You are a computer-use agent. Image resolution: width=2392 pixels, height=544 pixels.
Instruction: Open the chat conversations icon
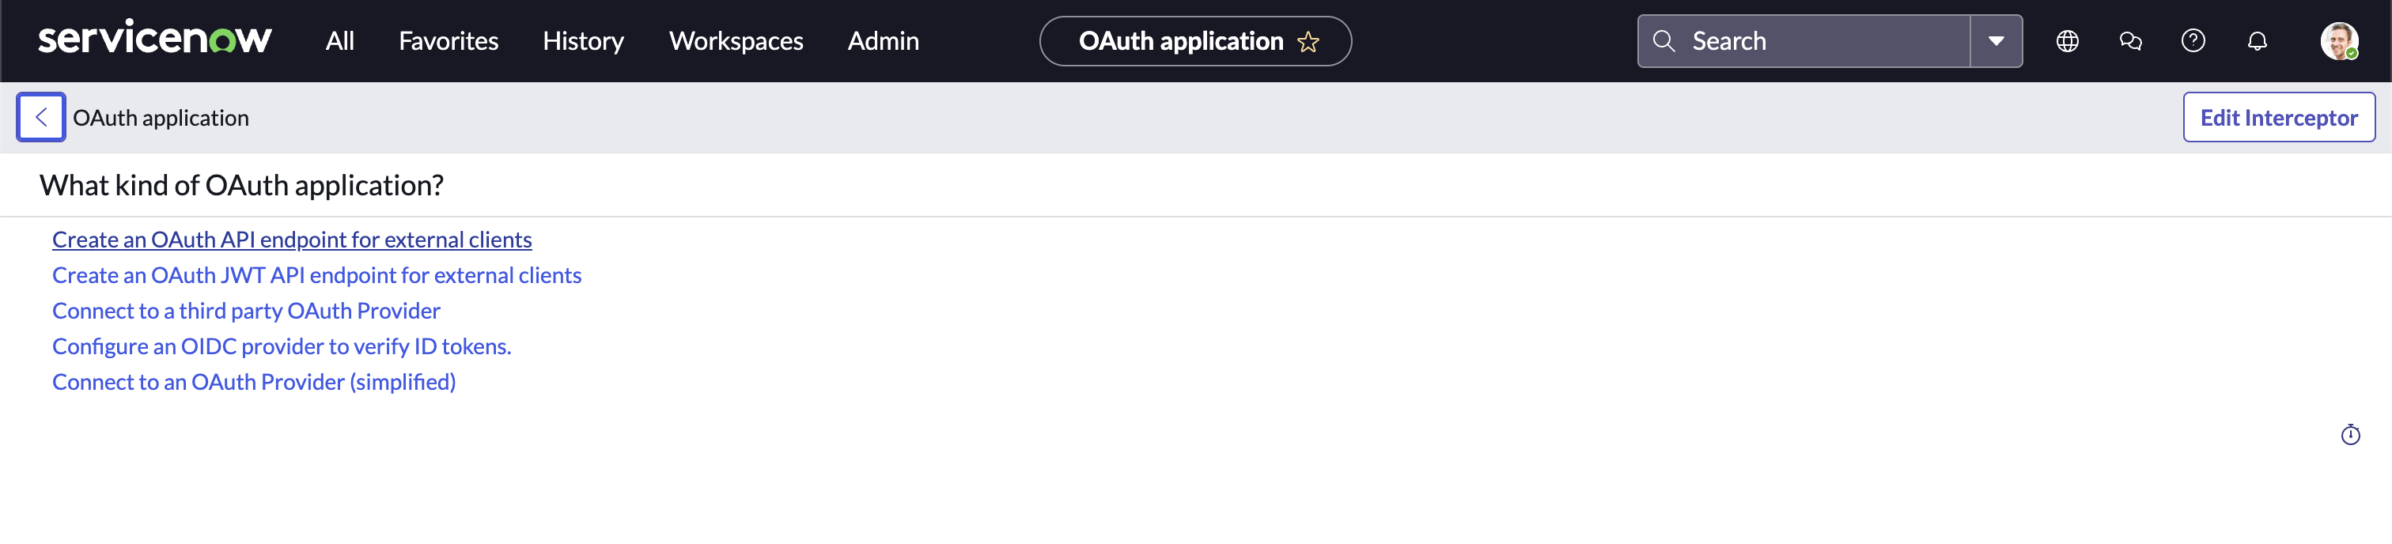click(2130, 41)
